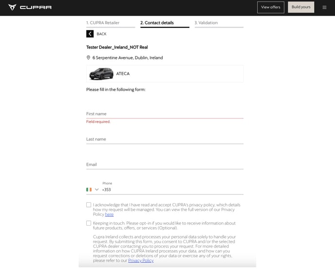This screenshot has height=269, width=335.
Task: Jump to the Validation step
Action: [x=206, y=23]
